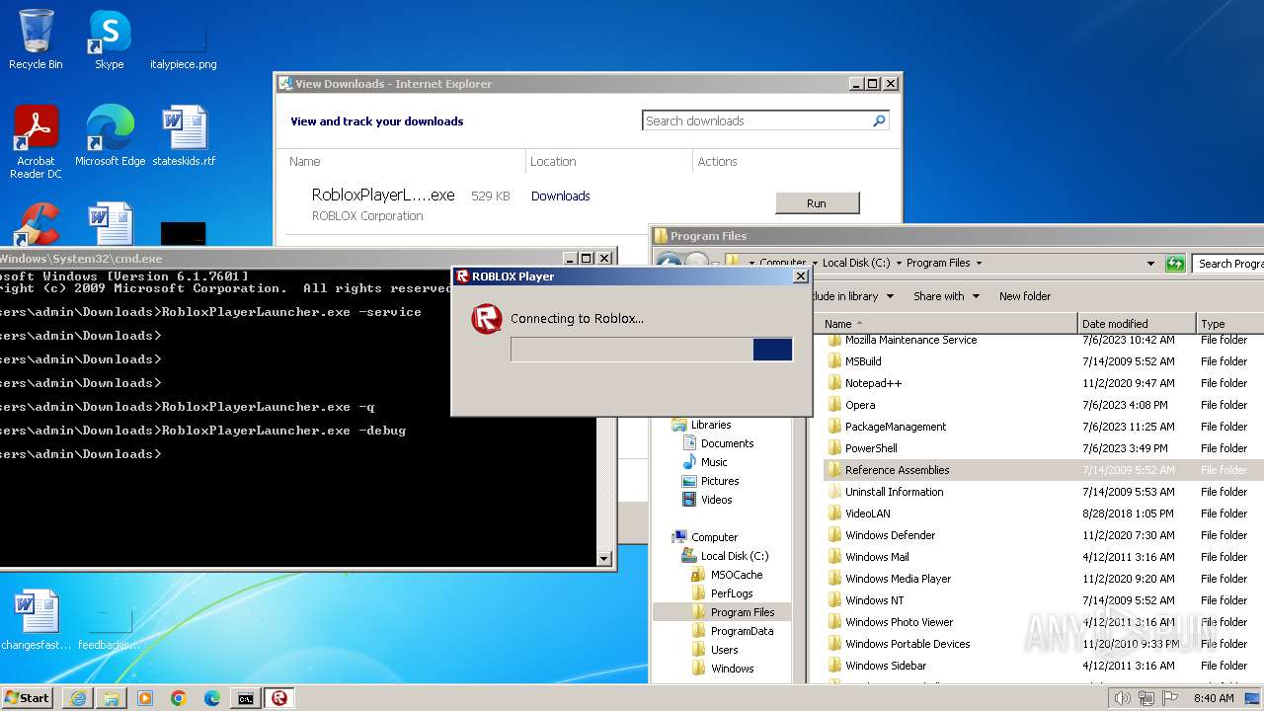Image resolution: width=1264 pixels, height=711 pixels.
Task: Select Users folder in navigation tree
Action: click(724, 650)
